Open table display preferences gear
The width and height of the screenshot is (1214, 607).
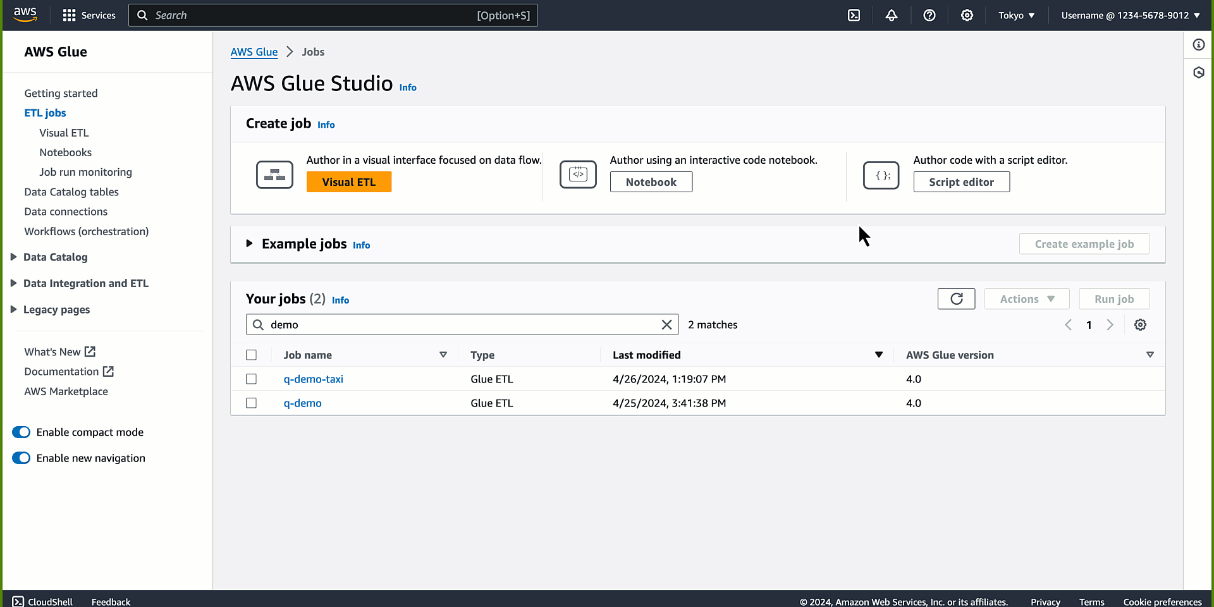click(x=1141, y=324)
